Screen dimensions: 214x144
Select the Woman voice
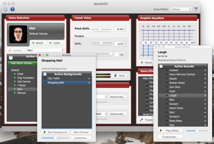tap(22, 93)
